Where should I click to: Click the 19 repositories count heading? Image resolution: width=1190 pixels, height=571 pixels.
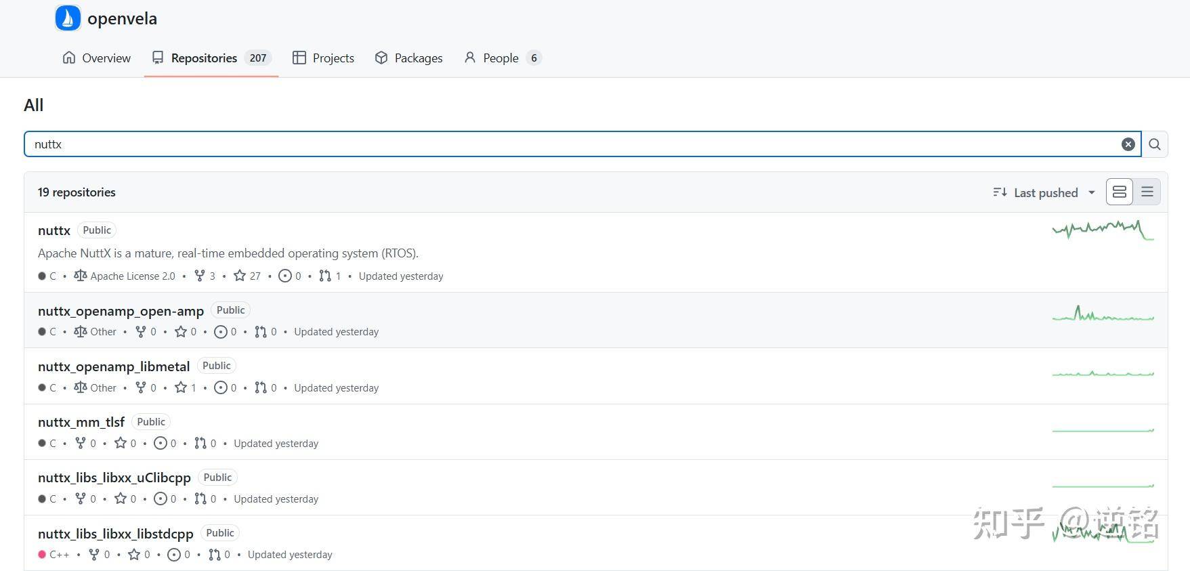(x=77, y=192)
